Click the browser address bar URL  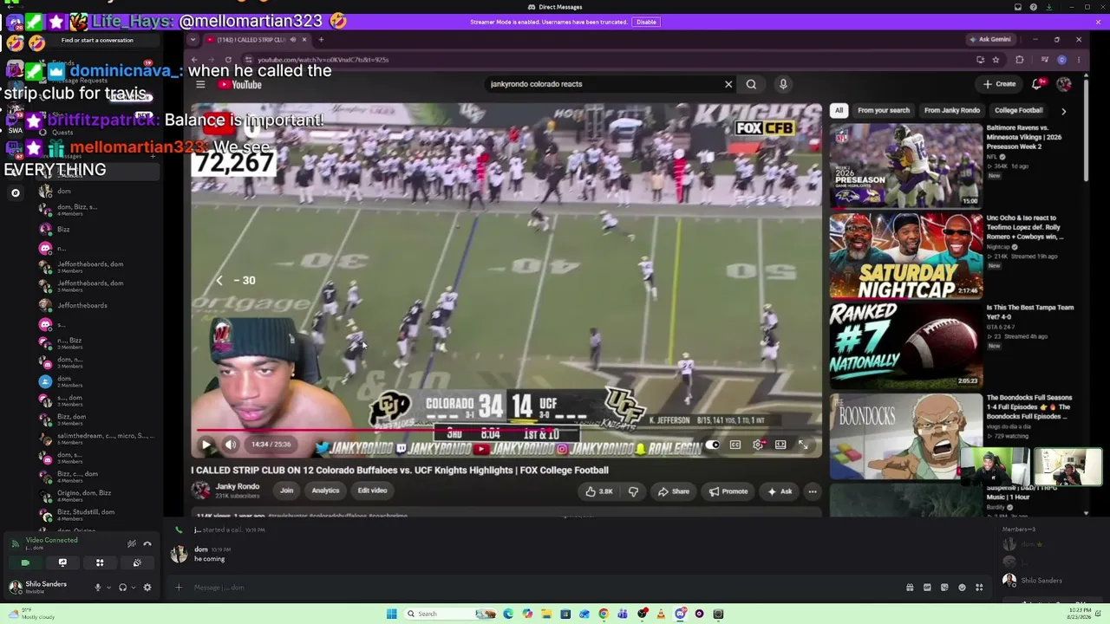coord(323,60)
